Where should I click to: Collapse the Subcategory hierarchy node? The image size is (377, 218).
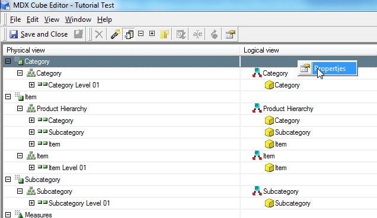[20, 191]
